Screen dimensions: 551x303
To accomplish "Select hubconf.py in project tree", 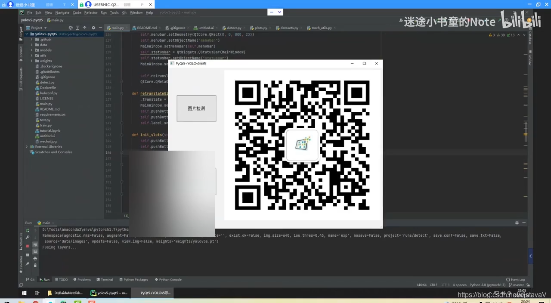I will click(x=48, y=93).
